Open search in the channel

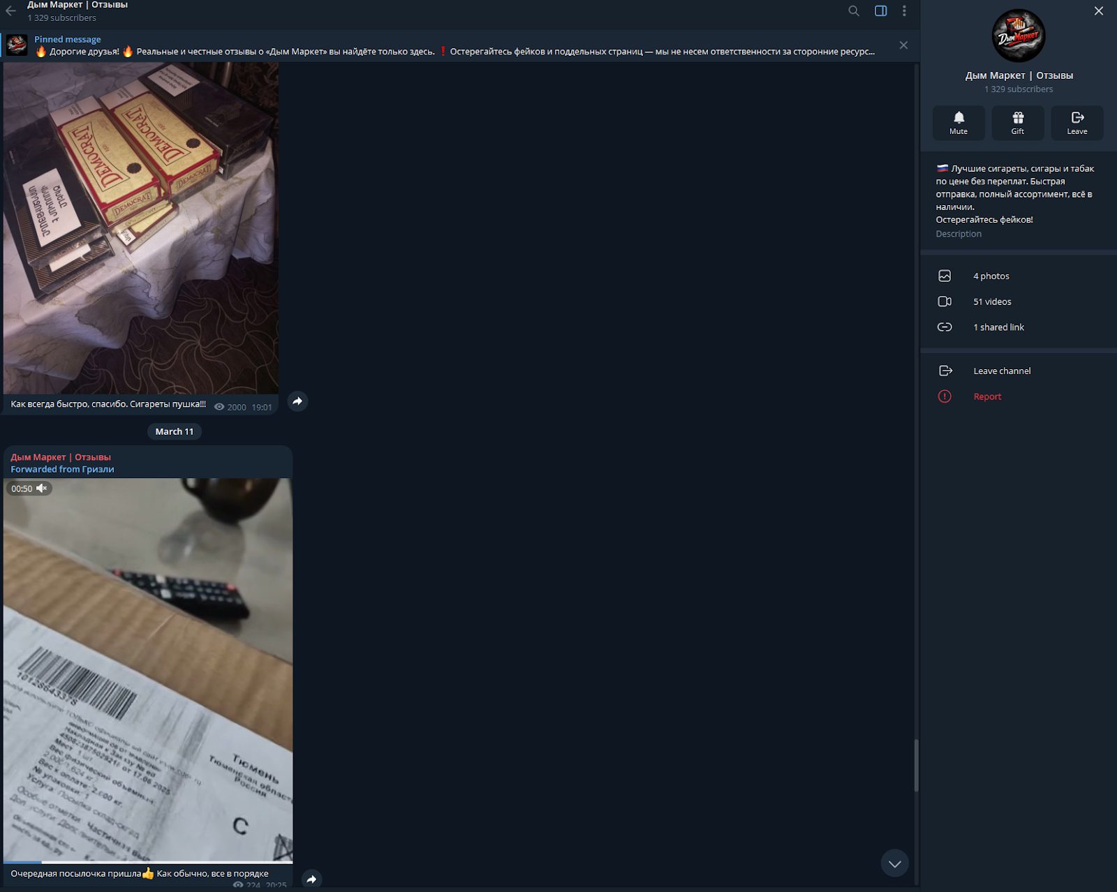coord(853,10)
